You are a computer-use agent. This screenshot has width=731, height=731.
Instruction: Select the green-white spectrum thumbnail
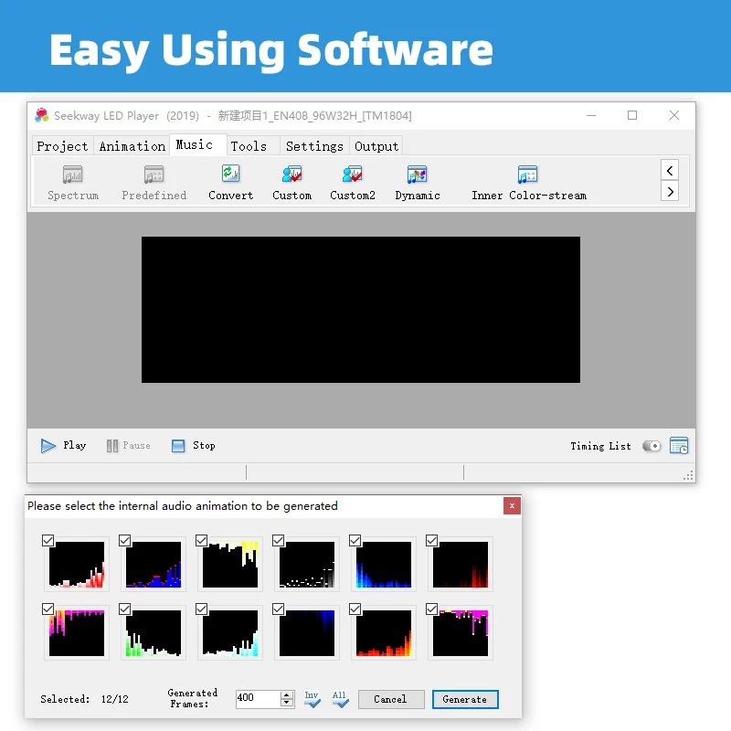point(154,632)
